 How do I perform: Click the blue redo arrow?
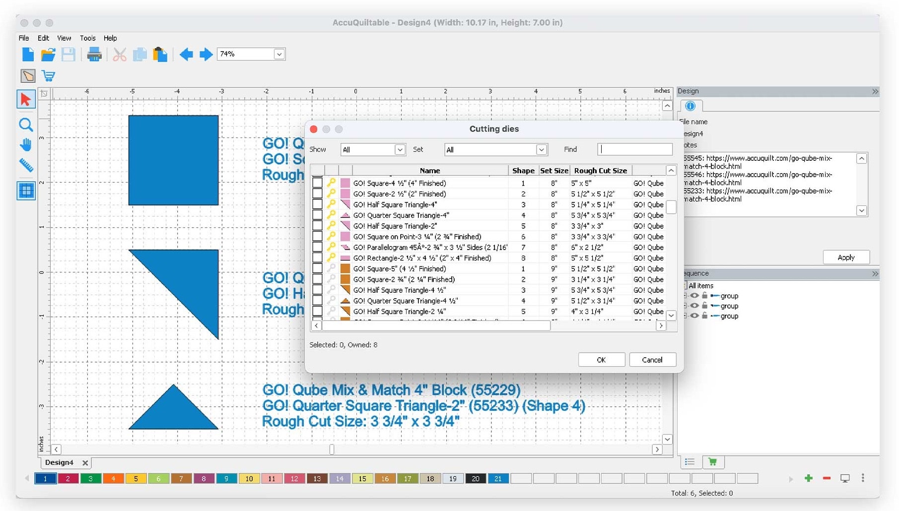[206, 54]
